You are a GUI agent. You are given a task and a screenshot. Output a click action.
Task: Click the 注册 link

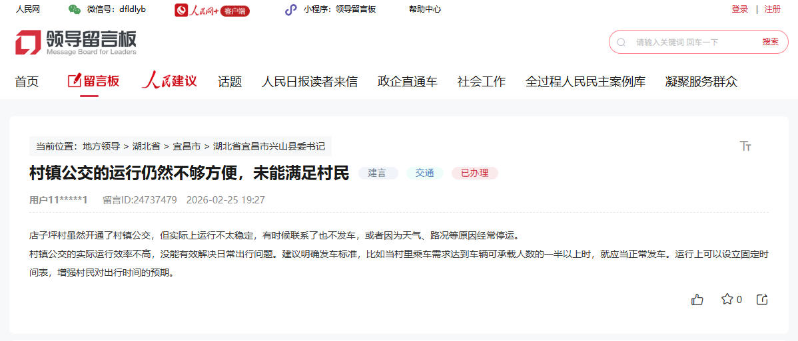point(772,9)
